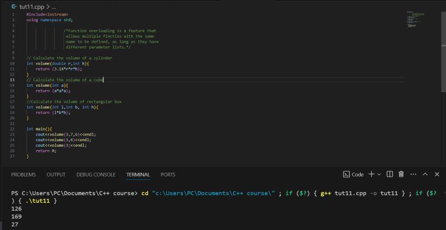Screen dimensions: 446x230
Task: Expand the breadcrumb ellipsis after tut11.cpp
Action: [54, 6]
